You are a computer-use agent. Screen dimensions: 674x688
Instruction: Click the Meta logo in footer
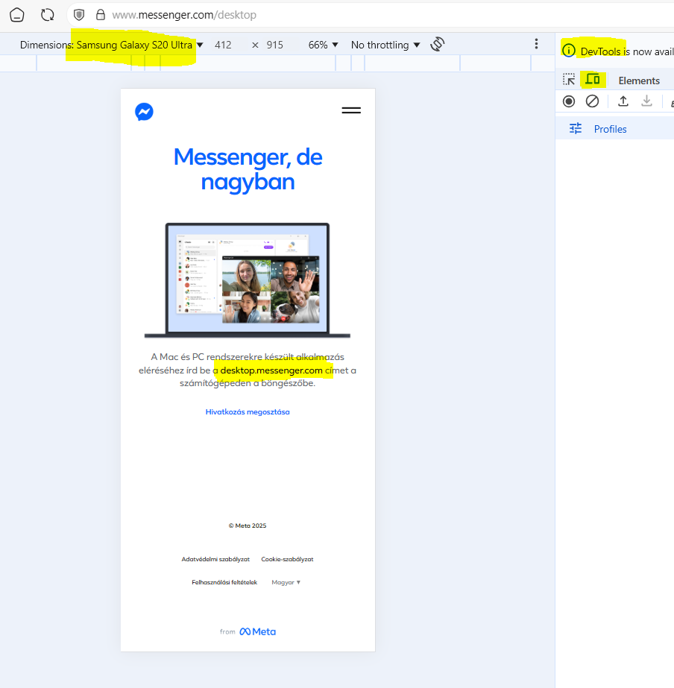coord(257,631)
